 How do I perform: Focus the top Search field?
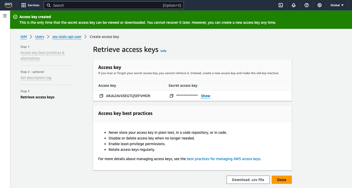[x=114, y=5]
